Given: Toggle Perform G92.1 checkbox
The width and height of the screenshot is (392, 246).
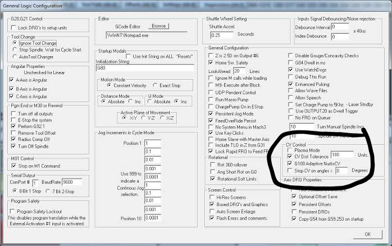Looking at the screenshot, I should (13, 126).
